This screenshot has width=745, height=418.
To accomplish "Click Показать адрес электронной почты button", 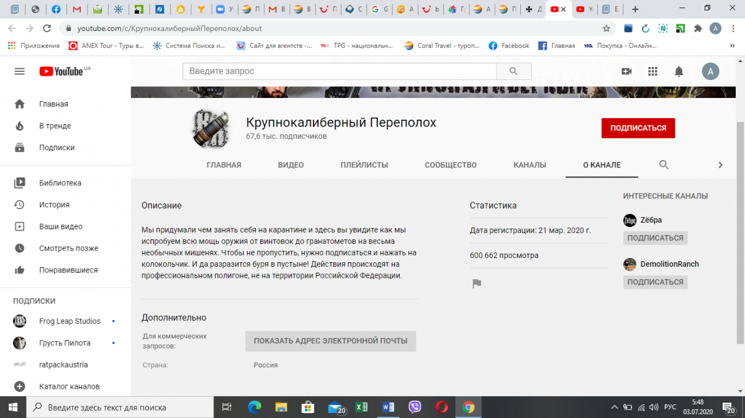I will tap(330, 341).
